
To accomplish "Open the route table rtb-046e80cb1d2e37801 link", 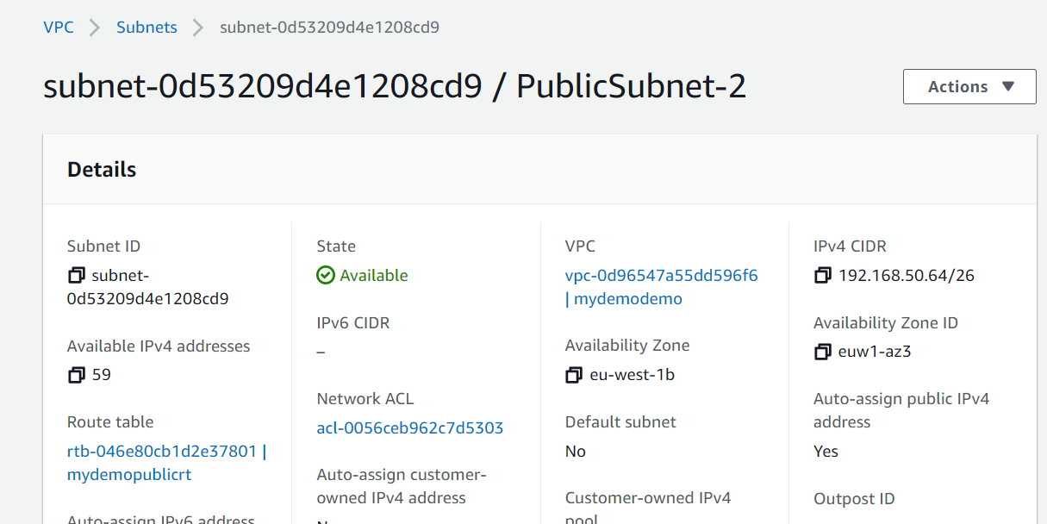I will pyautogui.click(x=162, y=451).
